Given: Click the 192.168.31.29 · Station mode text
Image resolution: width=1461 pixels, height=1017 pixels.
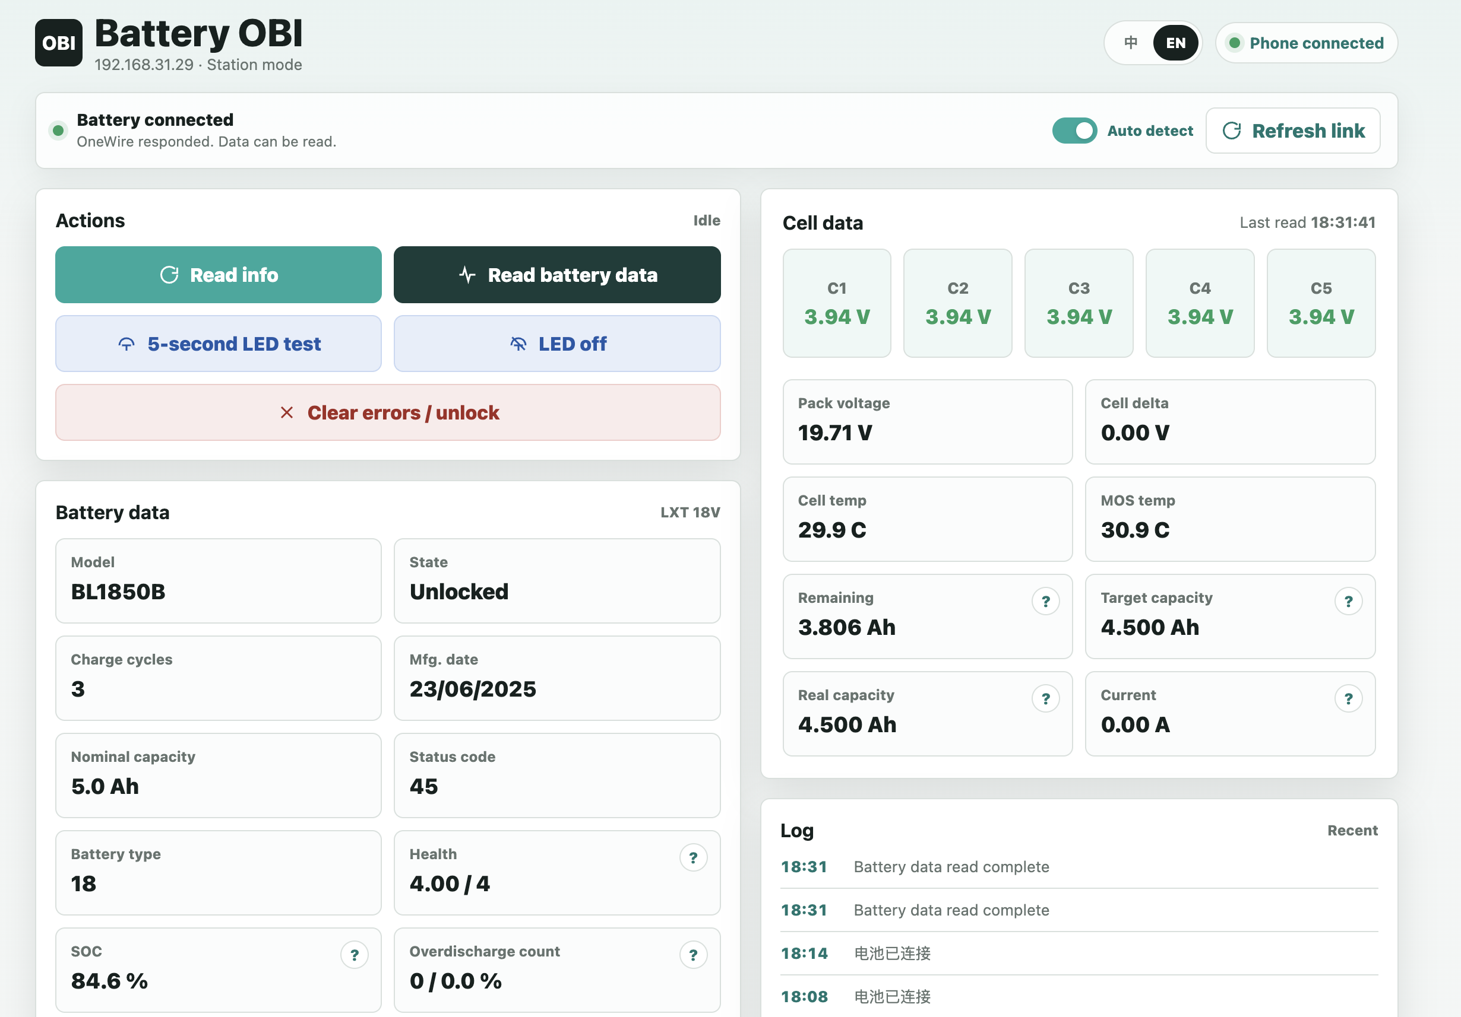Looking at the screenshot, I should 198,65.
